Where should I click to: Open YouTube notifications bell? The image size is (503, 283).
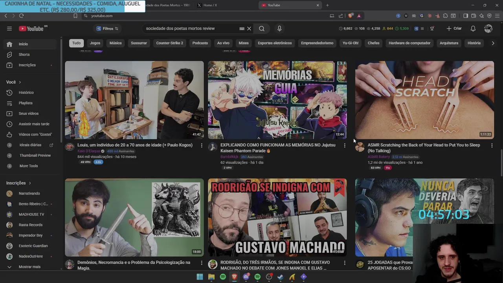[473, 28]
